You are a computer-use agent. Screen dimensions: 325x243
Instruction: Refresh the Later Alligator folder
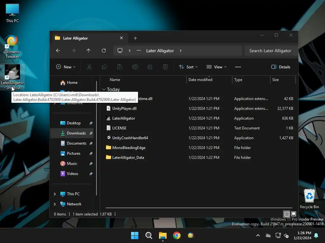coord(104,51)
